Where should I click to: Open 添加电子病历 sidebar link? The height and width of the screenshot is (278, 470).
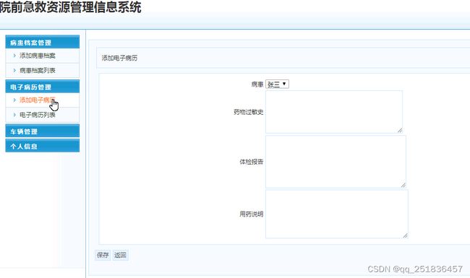click(x=38, y=100)
